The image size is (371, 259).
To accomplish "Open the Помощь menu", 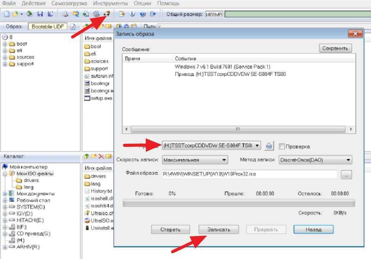I will (x=168, y=3).
